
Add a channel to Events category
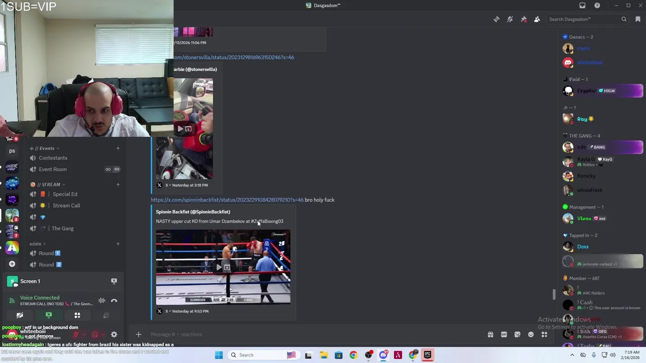coord(118,148)
